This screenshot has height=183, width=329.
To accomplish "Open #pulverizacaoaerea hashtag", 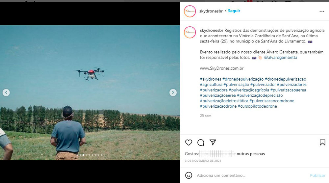I will point(288,90).
